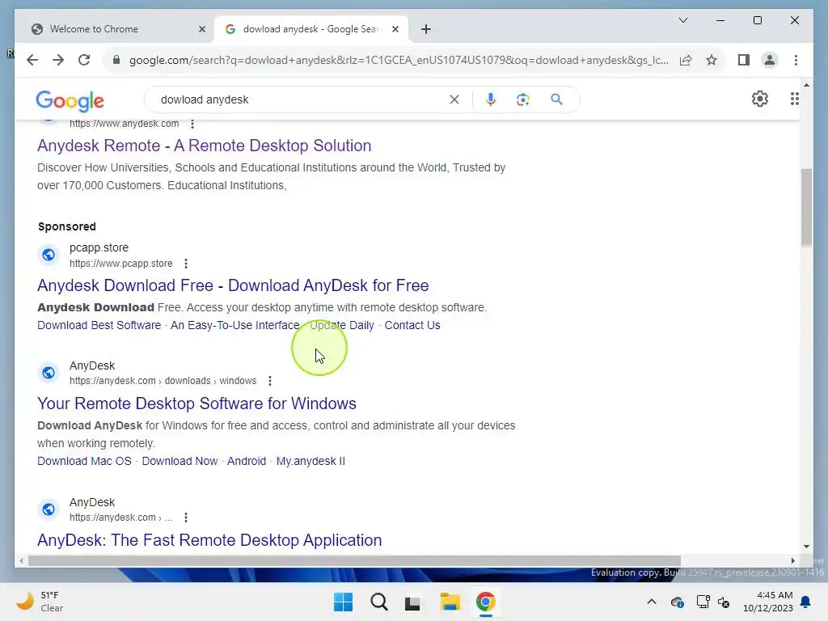This screenshot has width=828, height=621.
Task: Open a new tab
Action: coord(426,29)
